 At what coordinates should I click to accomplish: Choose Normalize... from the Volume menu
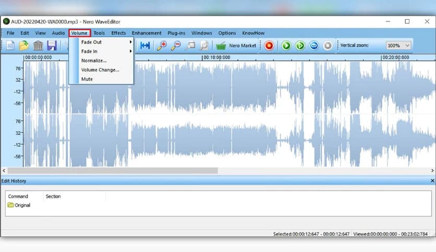[101, 60]
